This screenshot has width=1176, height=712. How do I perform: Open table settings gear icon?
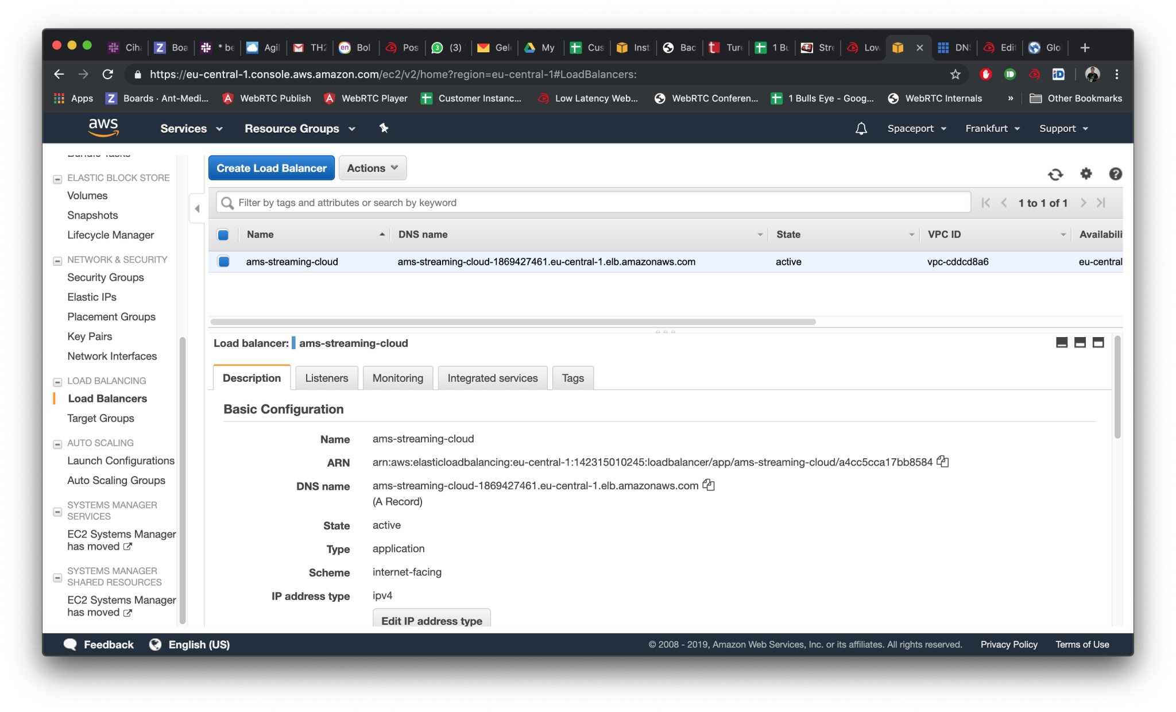pyautogui.click(x=1086, y=173)
